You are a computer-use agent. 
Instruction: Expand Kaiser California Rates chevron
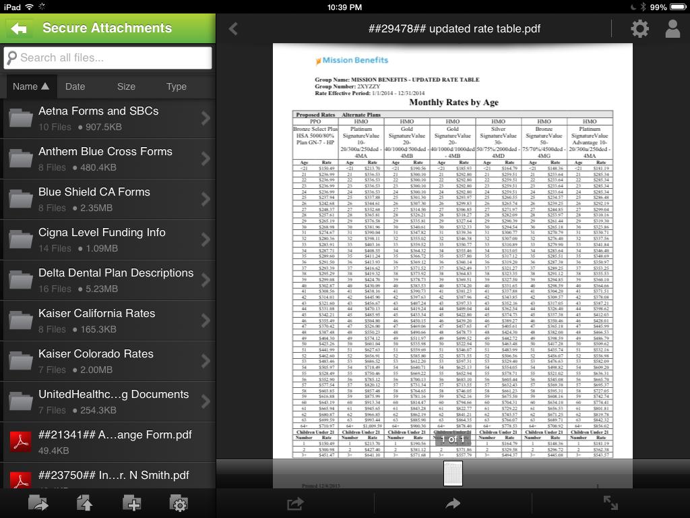(206, 320)
